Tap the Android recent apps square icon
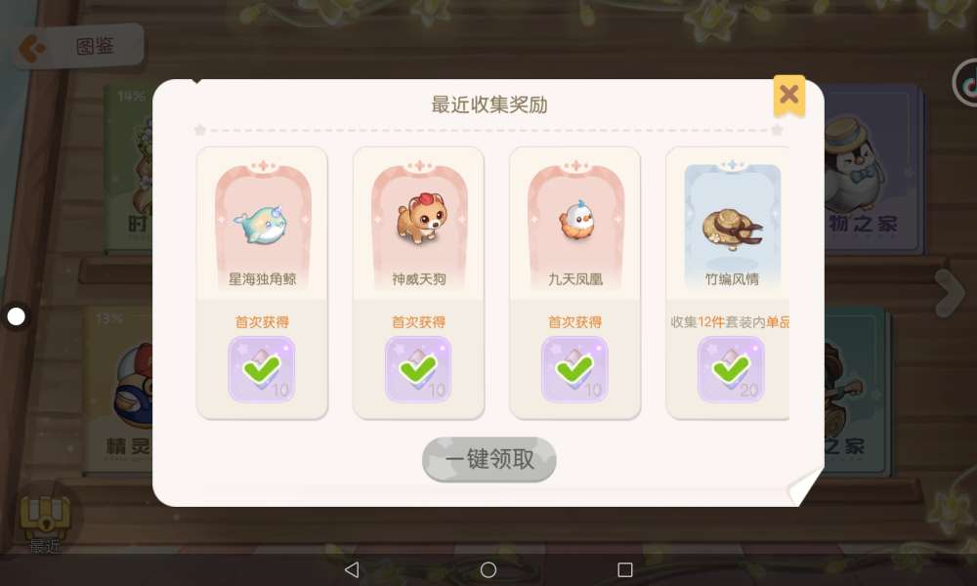 click(625, 569)
